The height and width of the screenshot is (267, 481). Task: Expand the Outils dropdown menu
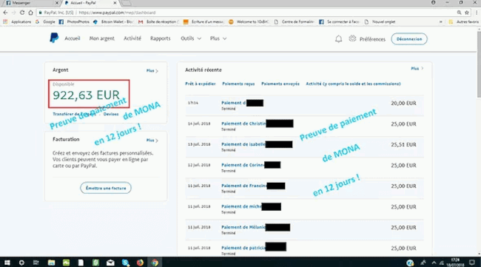coord(191,38)
